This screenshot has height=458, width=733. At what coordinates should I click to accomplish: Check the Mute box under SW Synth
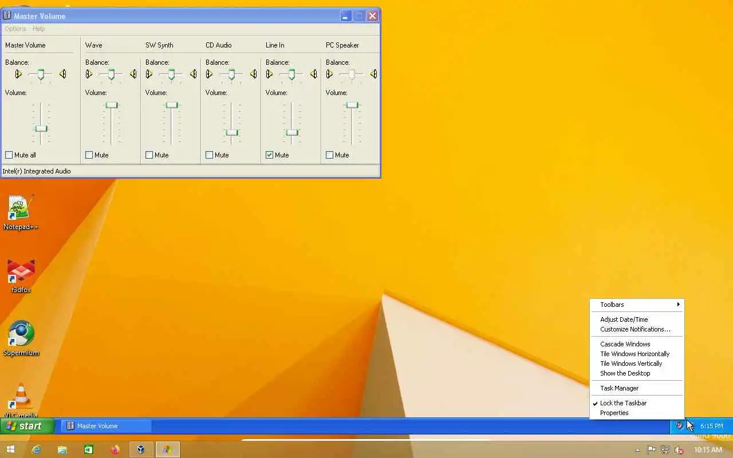[x=149, y=155]
